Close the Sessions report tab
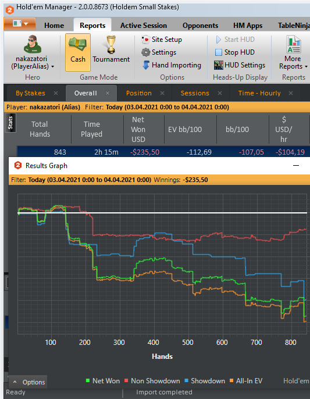The image size is (310, 399). 220,93
